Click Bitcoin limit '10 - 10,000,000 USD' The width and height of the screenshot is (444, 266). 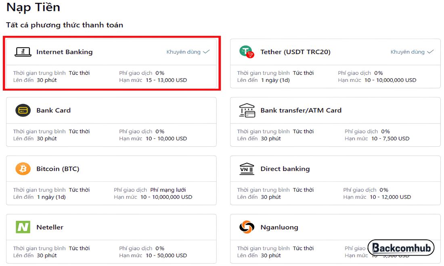(x=166, y=197)
